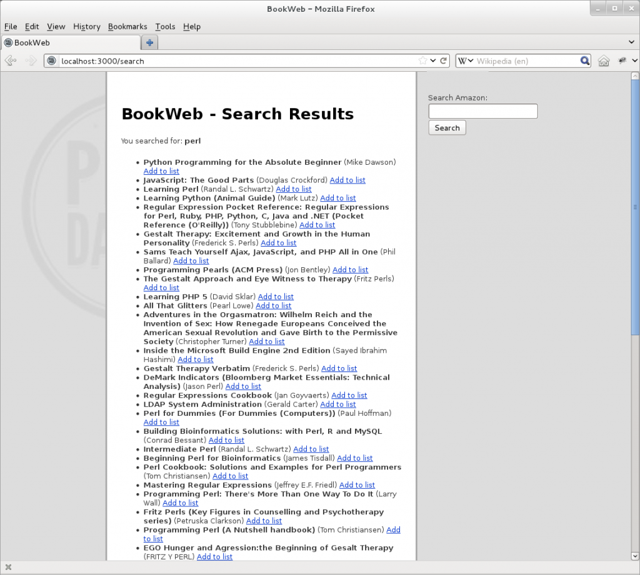Open a new tab with the plus icon
The height and width of the screenshot is (575, 640).
[149, 42]
